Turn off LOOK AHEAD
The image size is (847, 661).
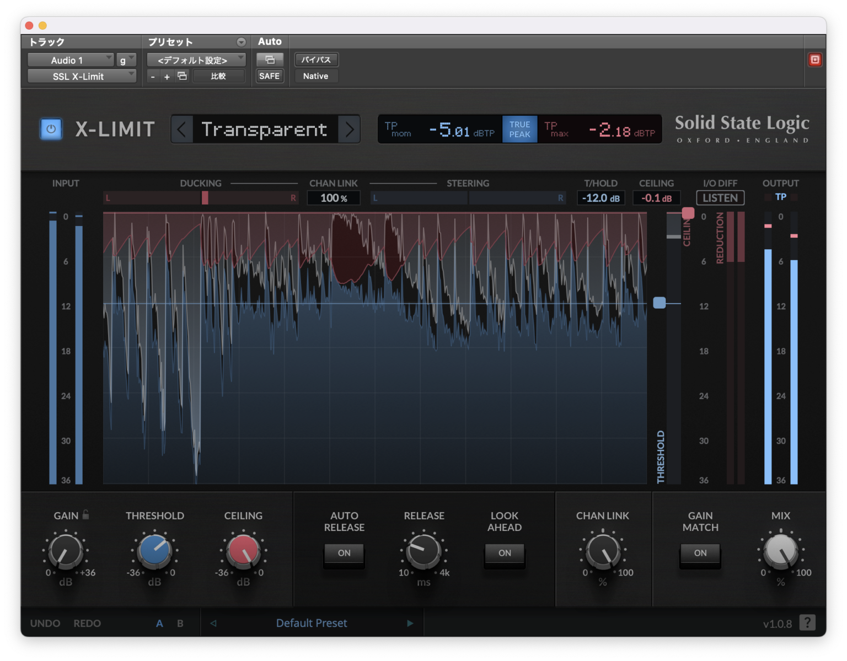click(x=503, y=553)
